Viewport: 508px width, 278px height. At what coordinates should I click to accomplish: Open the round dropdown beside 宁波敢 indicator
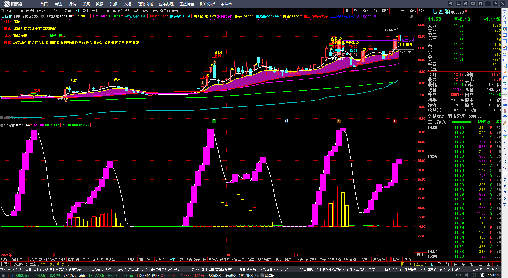pyautogui.click(x=2, y=125)
